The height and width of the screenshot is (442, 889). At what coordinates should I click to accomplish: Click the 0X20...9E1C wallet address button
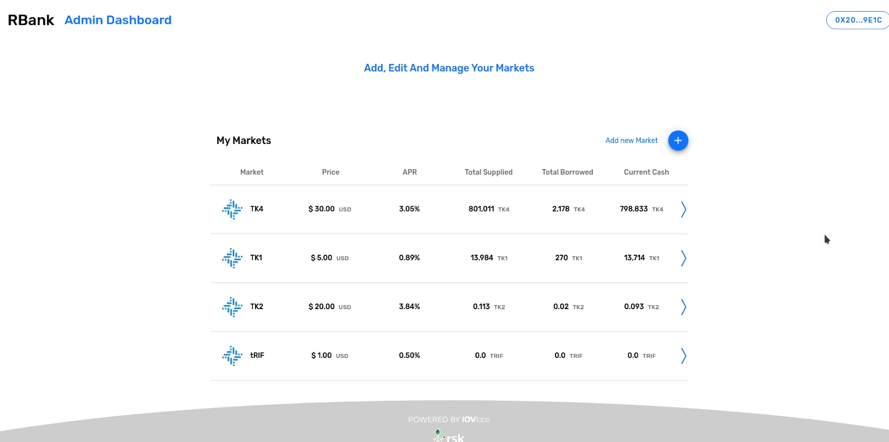858,20
